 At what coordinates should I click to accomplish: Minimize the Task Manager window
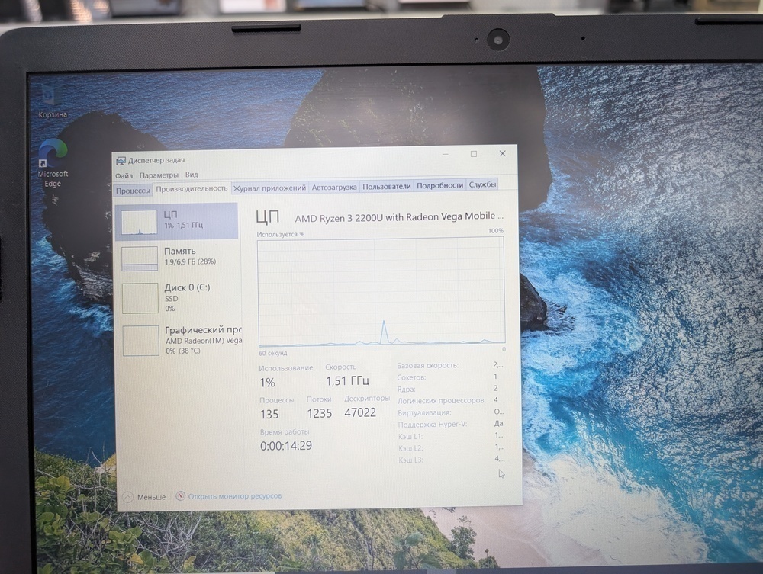coord(446,155)
